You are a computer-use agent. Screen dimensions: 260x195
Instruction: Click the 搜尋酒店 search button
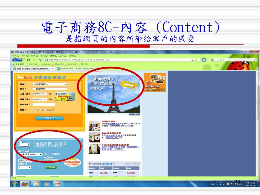(x=50, y=118)
